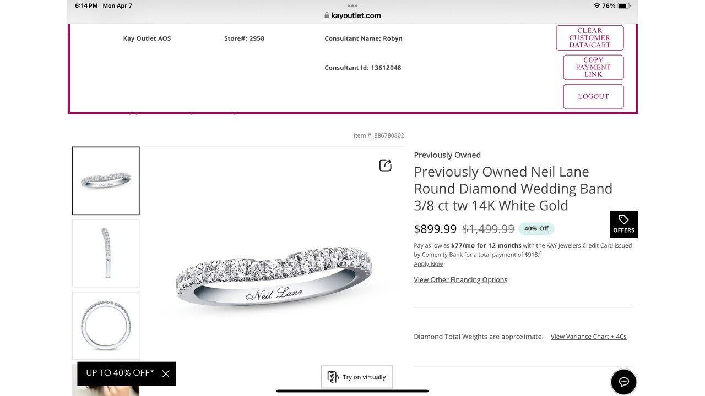Copy the payment link
Screen dimensions: 705x396
(593, 67)
